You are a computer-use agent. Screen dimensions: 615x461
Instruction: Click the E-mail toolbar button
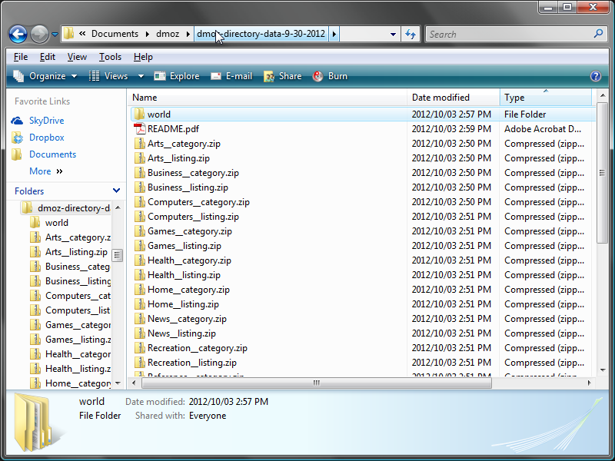231,76
